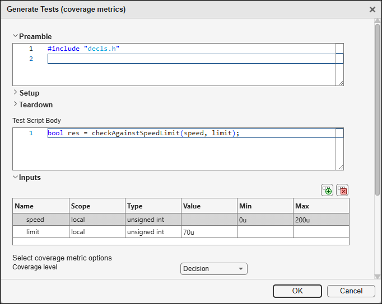Click the delete input row icon
The height and width of the screenshot is (304, 382).
pos(342,190)
